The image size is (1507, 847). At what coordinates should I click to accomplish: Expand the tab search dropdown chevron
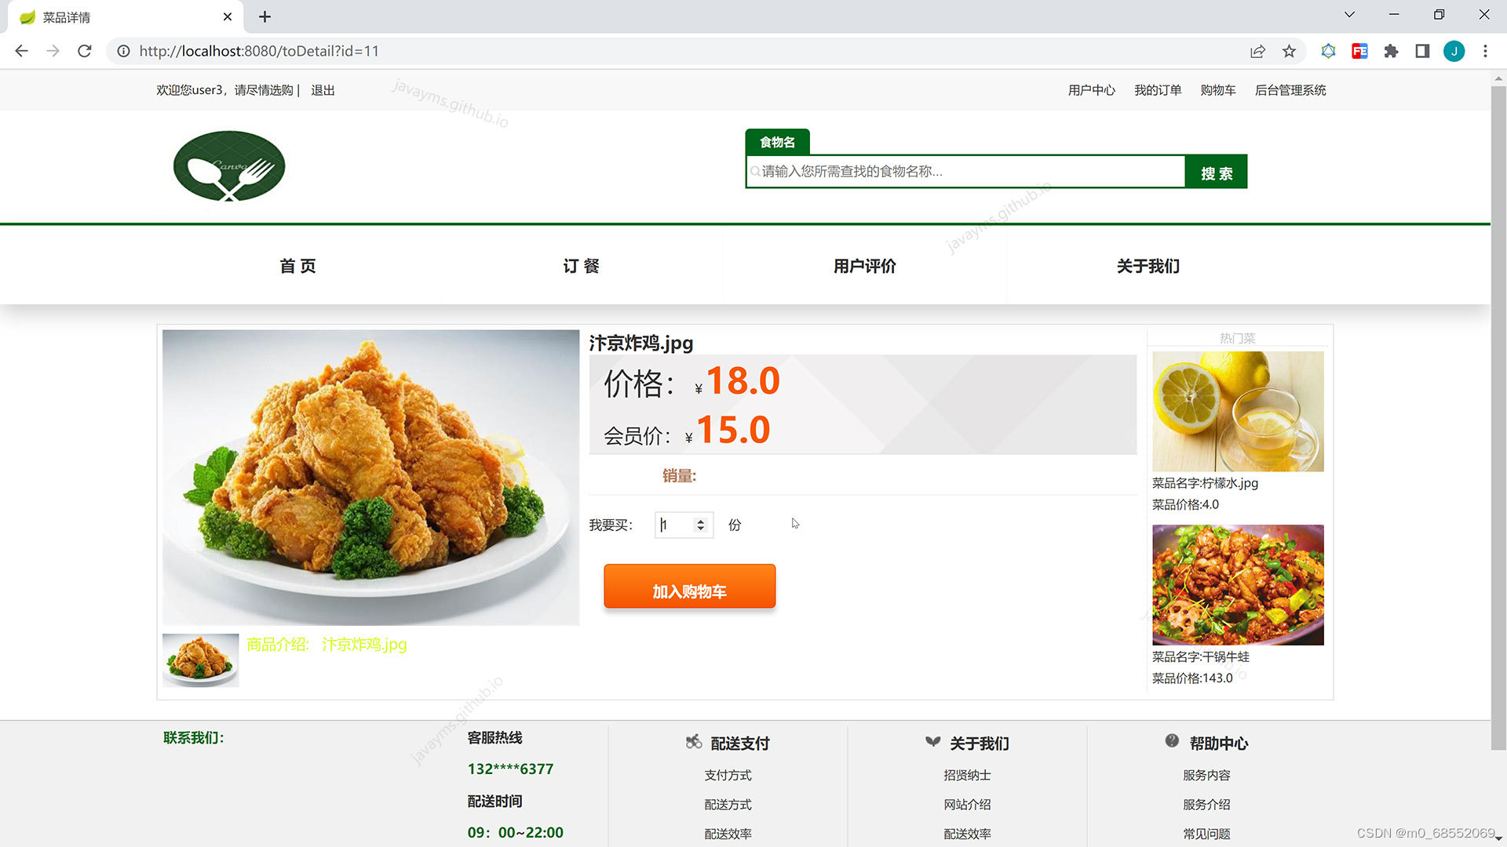click(1349, 15)
